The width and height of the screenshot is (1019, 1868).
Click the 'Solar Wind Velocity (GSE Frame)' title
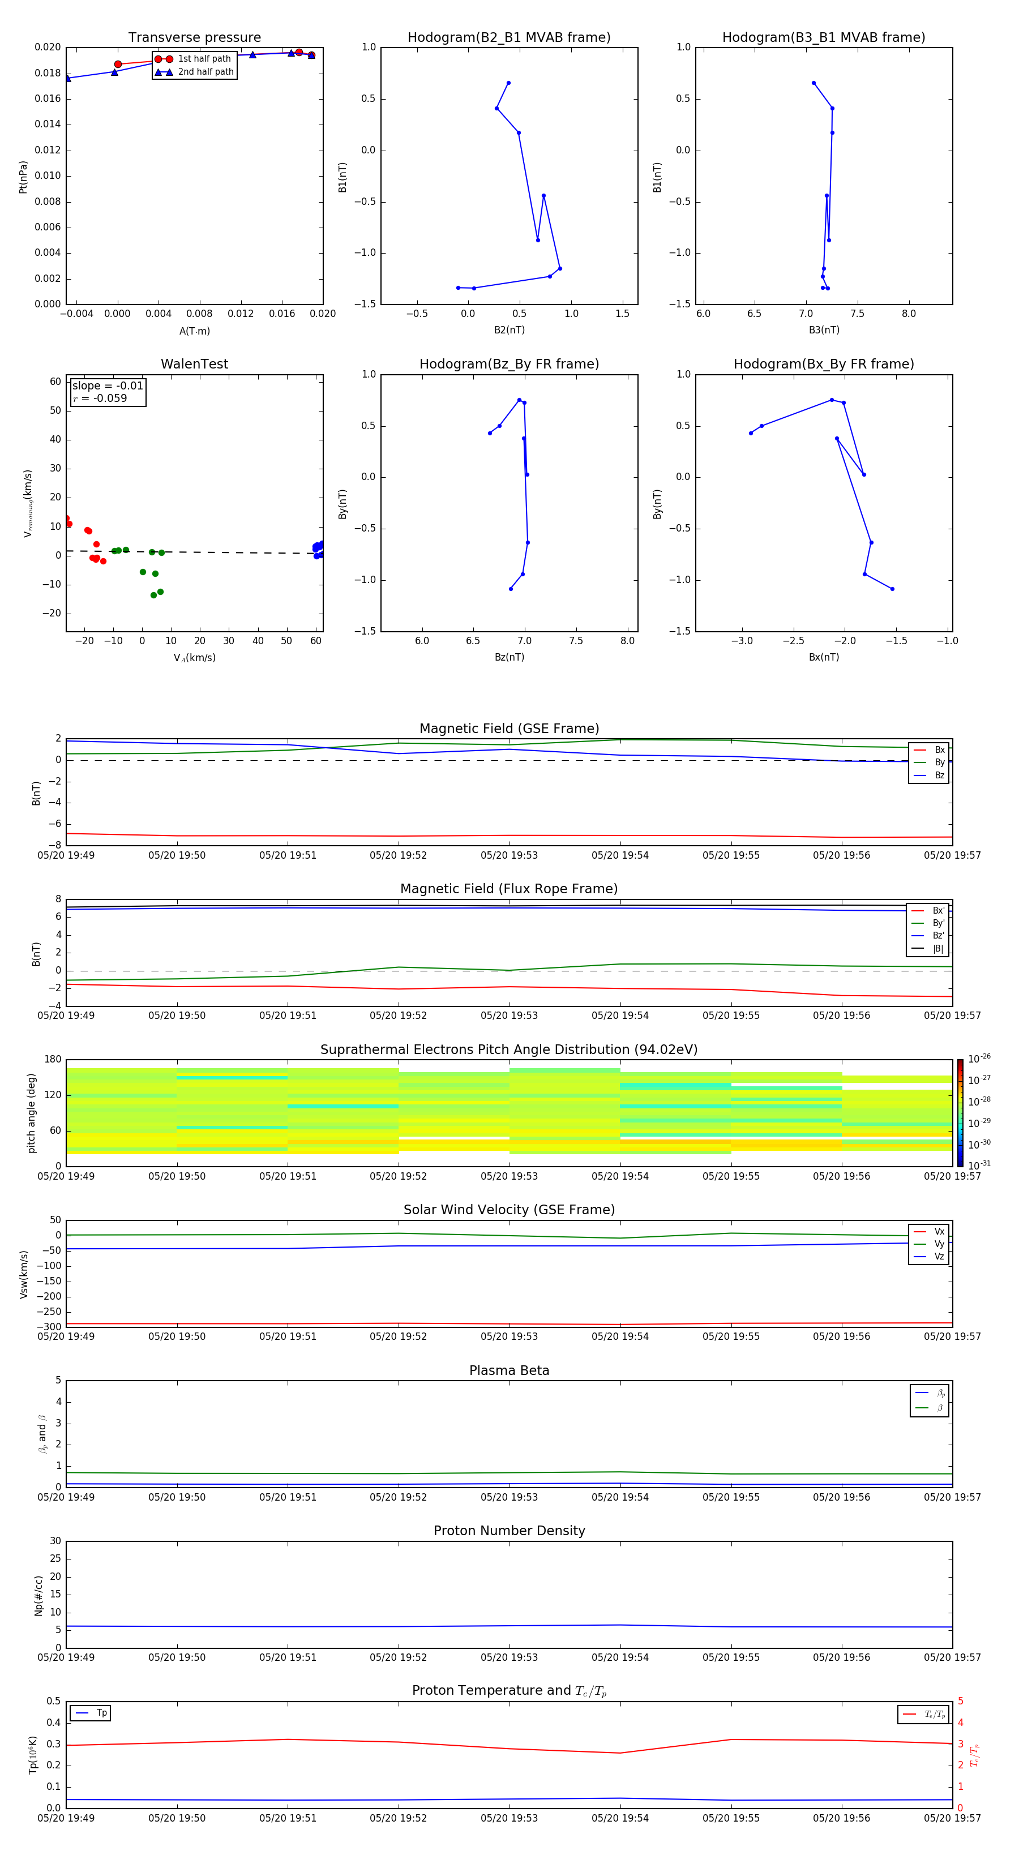pos(509,1210)
